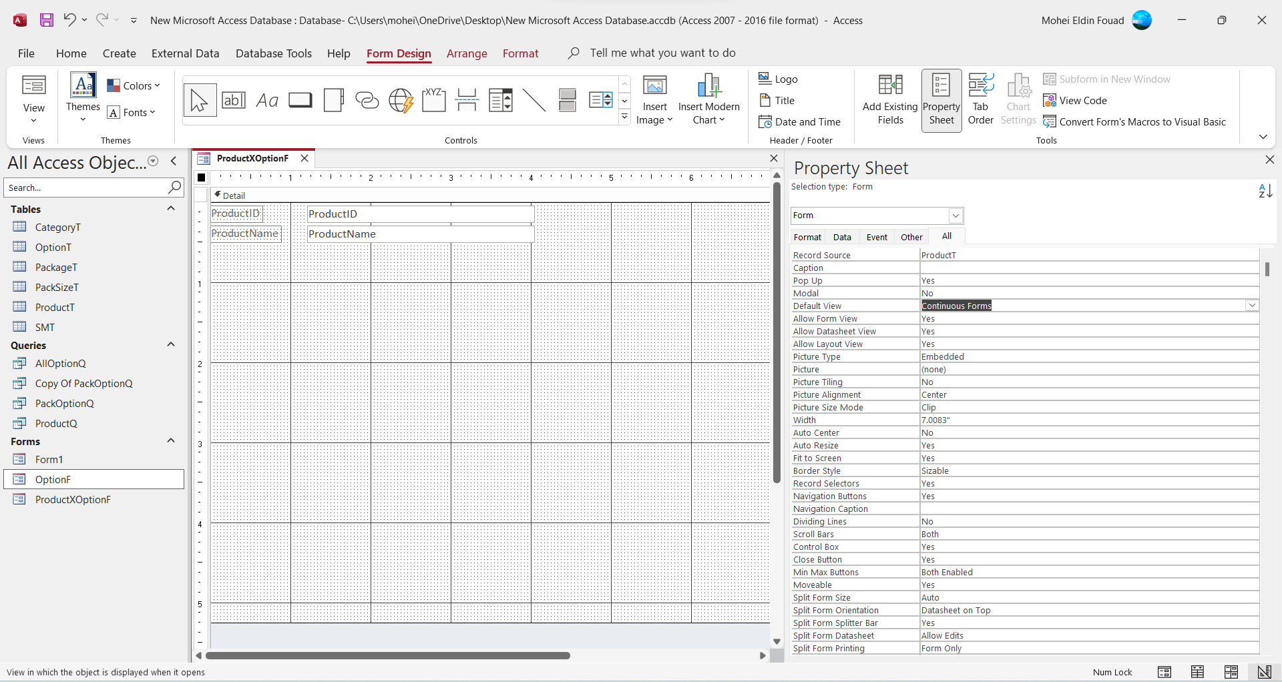The width and height of the screenshot is (1282, 682).
Task: Pick the Label control tool
Action: (267, 101)
